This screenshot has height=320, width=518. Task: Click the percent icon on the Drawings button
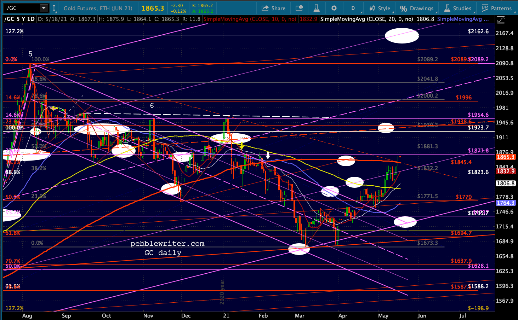click(x=403, y=8)
